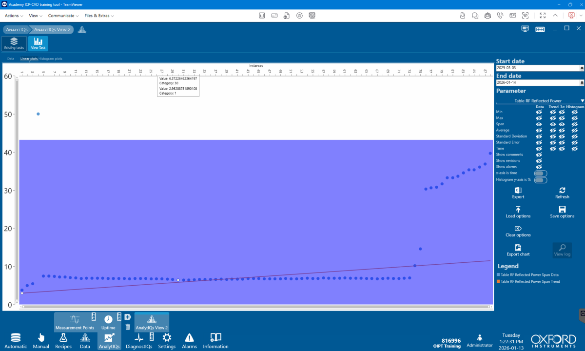Open the Start date calendar picker
The height and width of the screenshot is (351, 585).
coord(582,68)
